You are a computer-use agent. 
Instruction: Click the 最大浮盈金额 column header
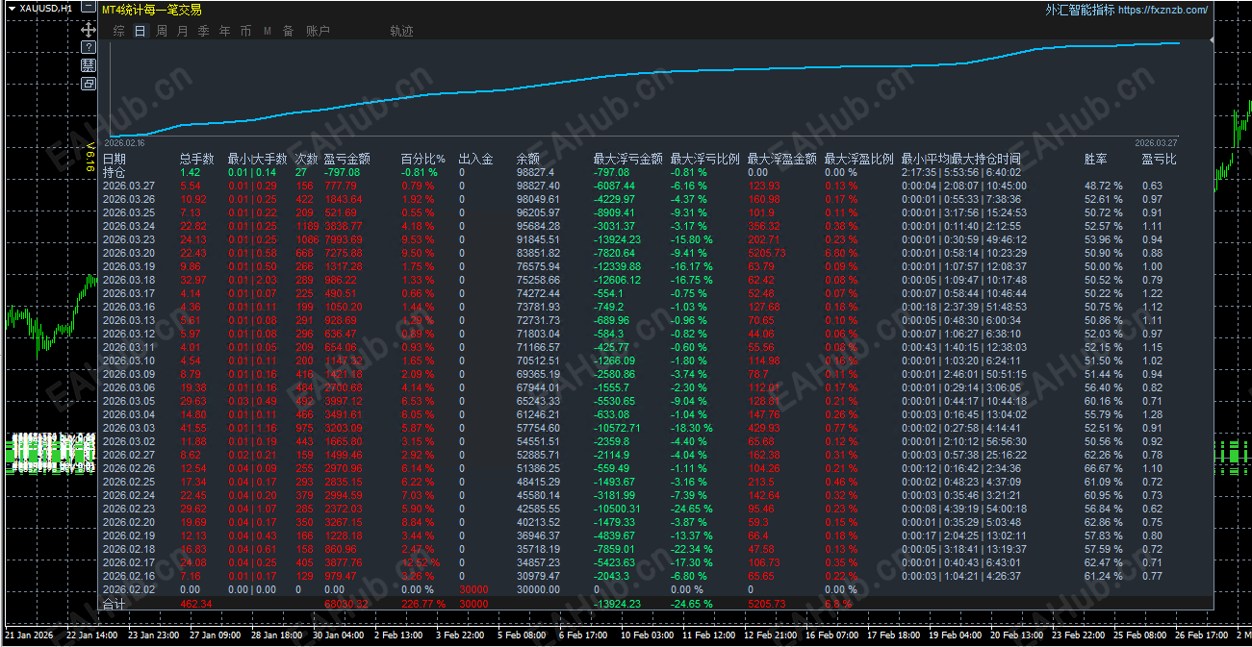782,159
